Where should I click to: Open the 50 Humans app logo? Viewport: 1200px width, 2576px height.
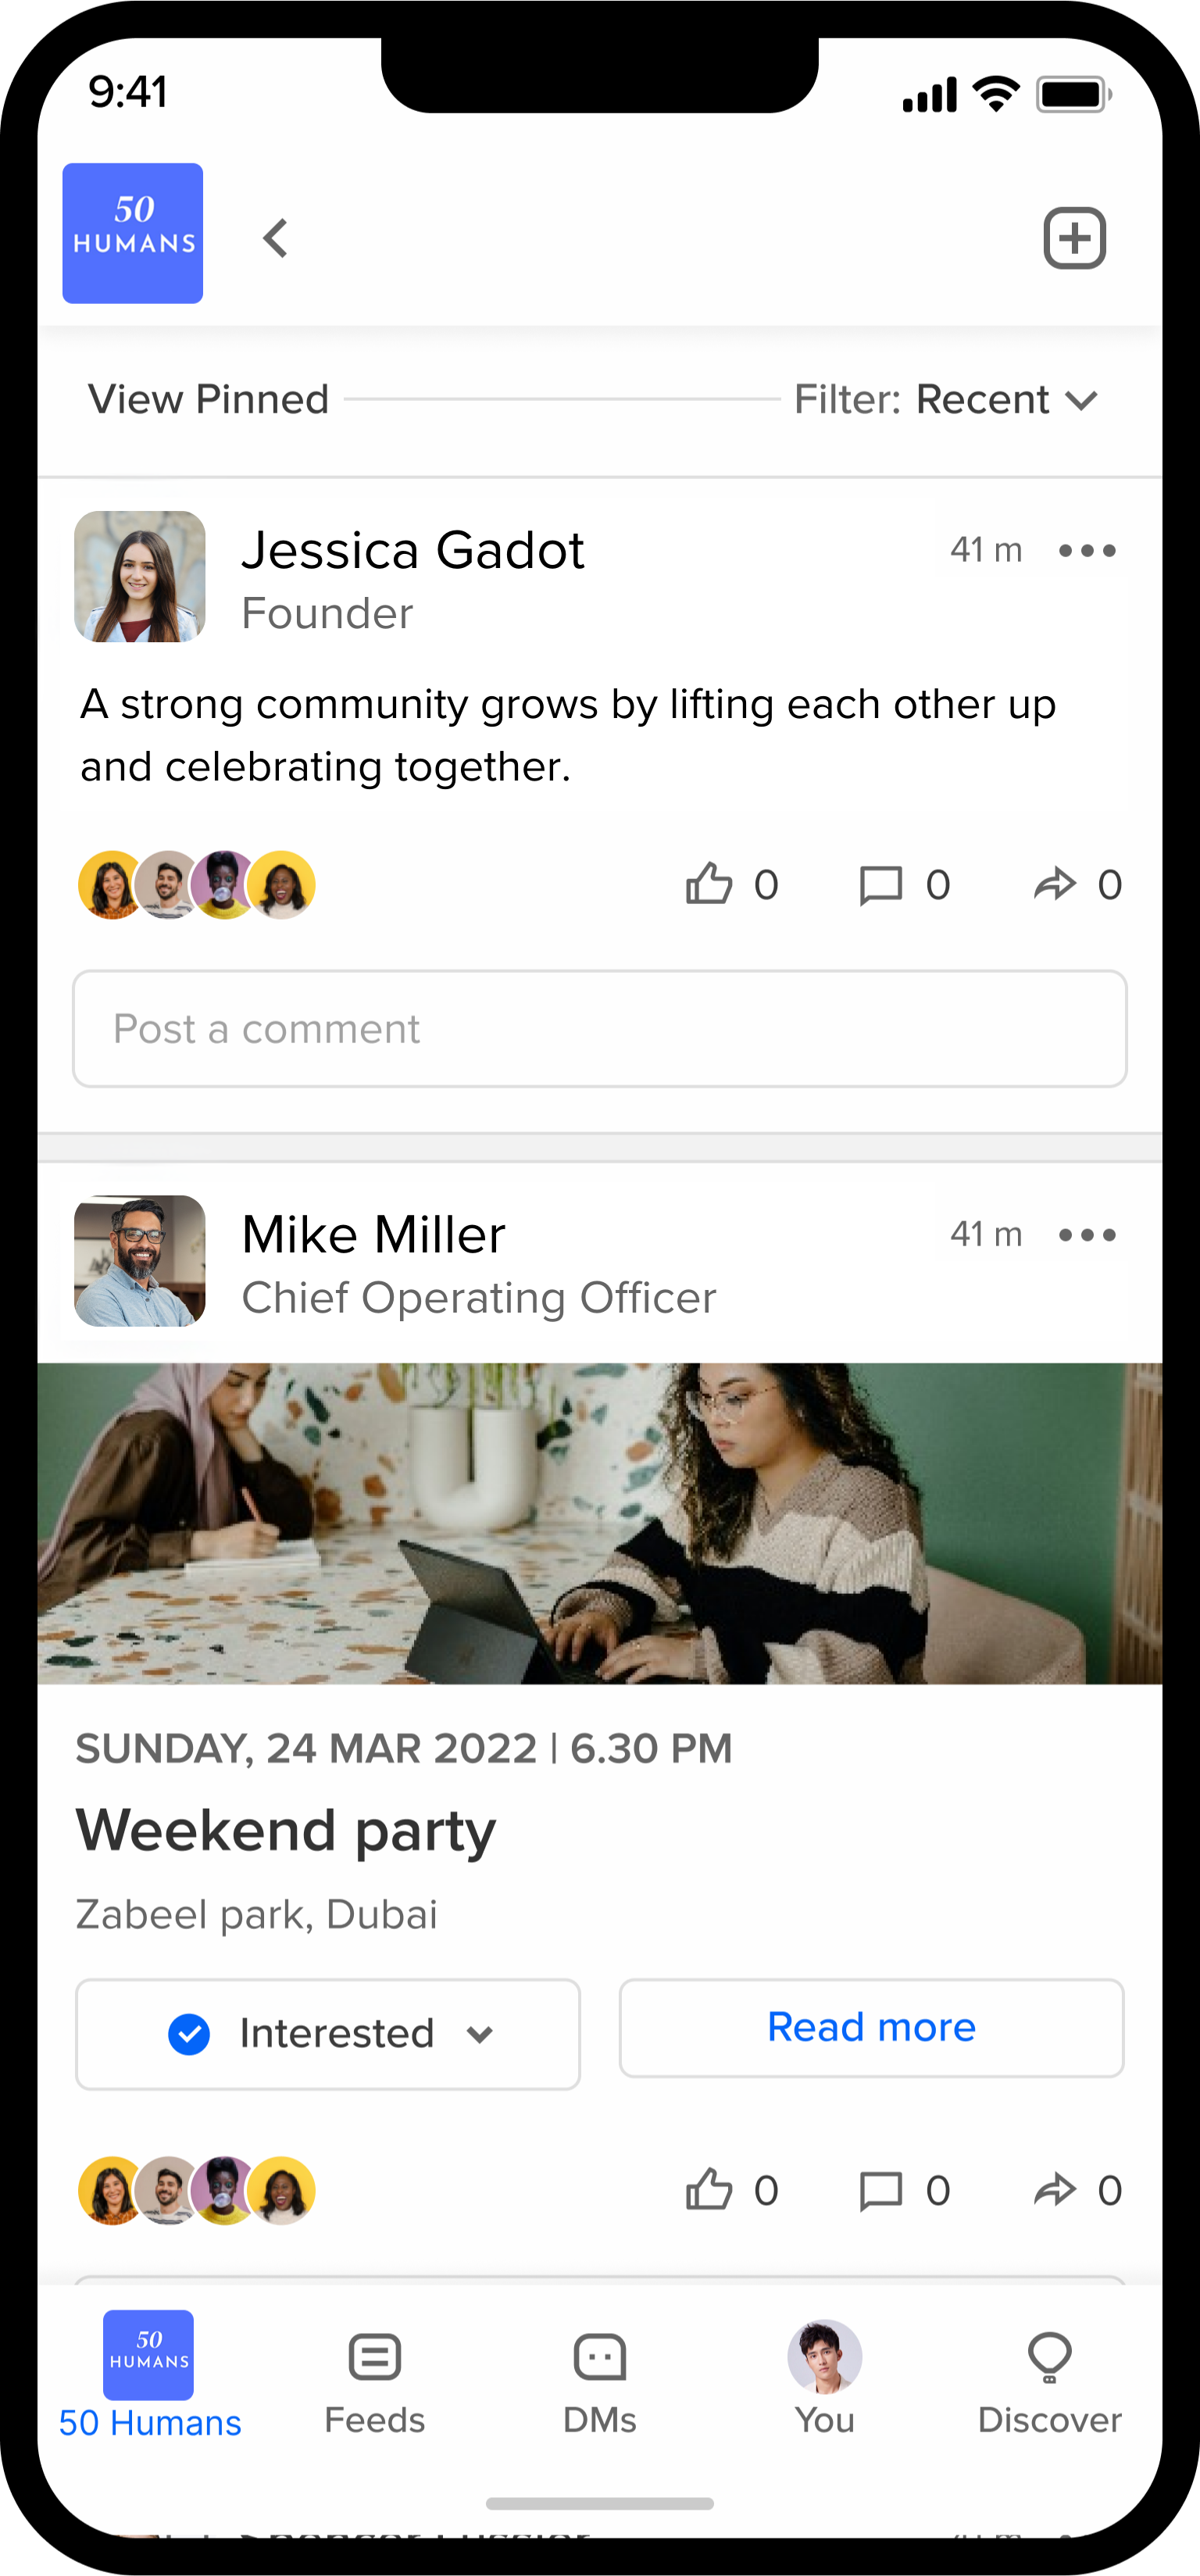(133, 233)
